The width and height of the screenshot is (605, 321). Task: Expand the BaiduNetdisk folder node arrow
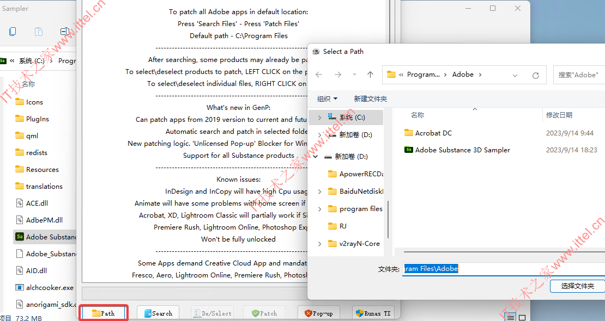click(319, 192)
